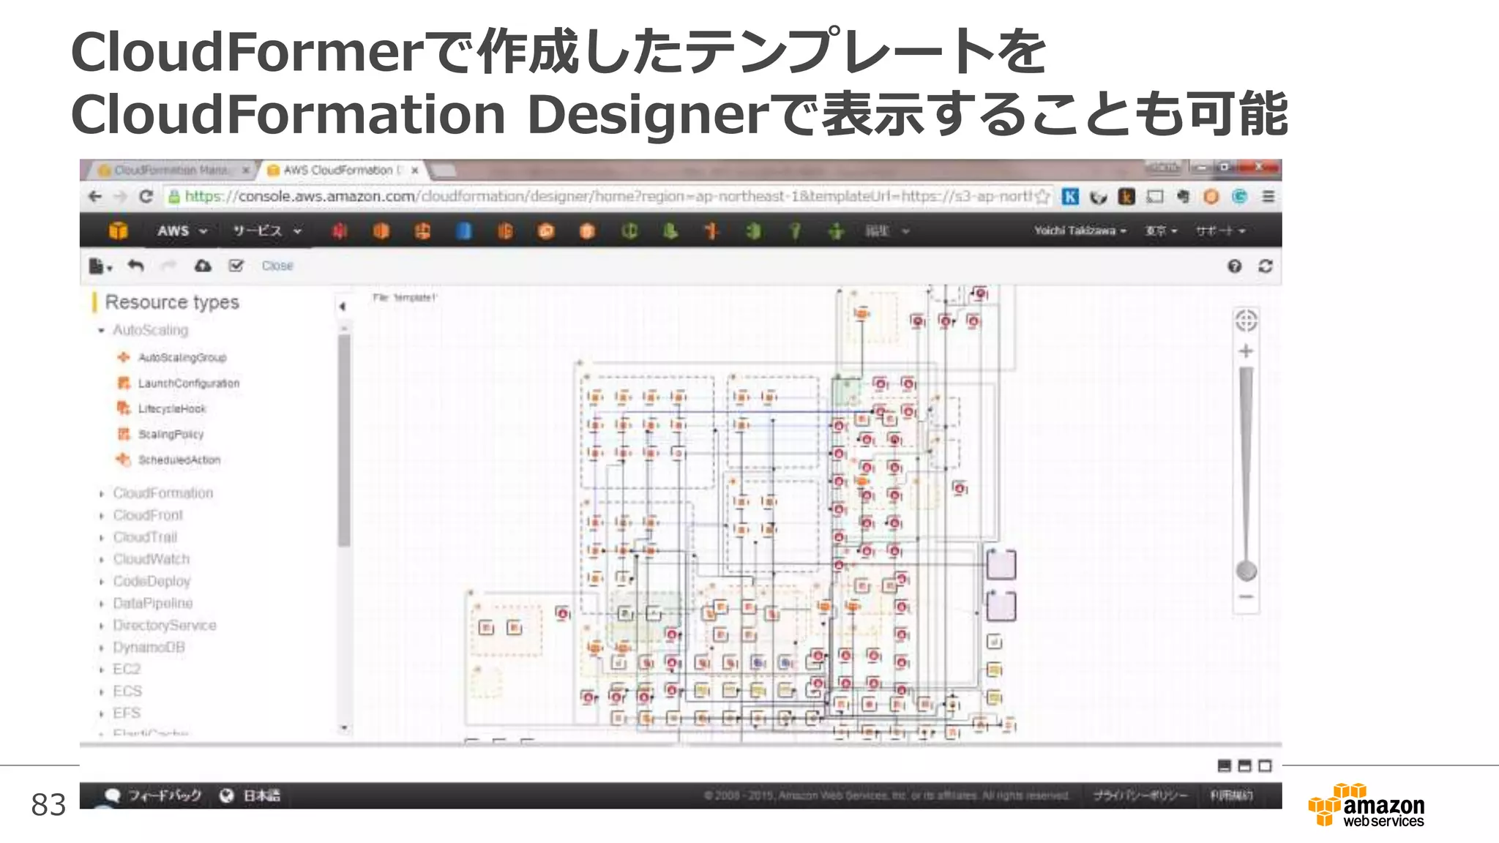Switch to CloudFormation Management browser tab

173,170
